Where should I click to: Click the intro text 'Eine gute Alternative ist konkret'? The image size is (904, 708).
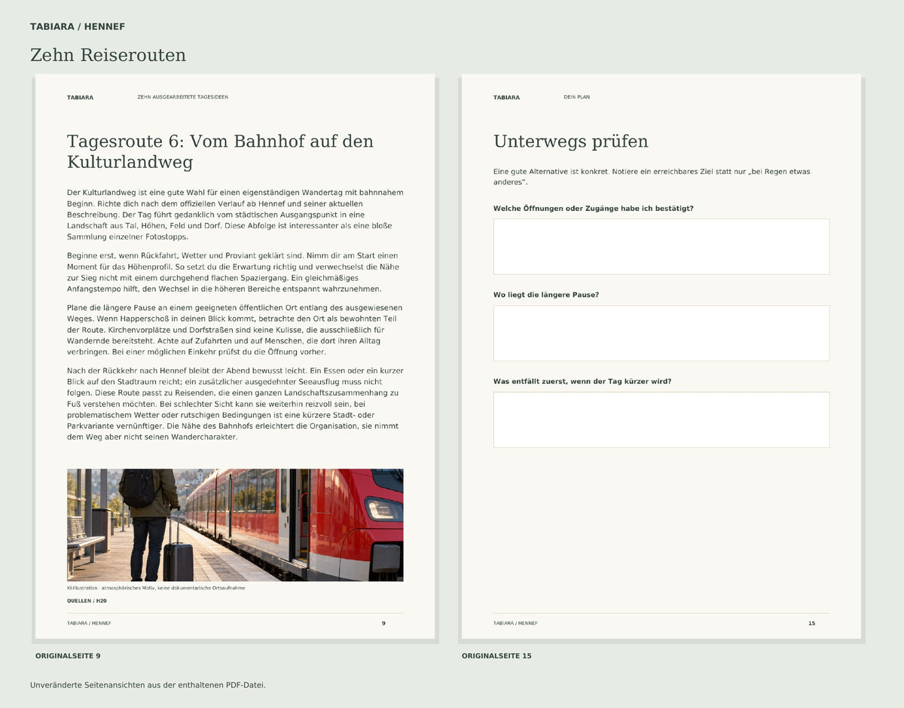(x=652, y=177)
